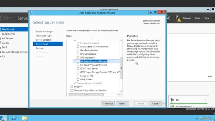The height and width of the screenshot is (121, 215).
Task: Open the Features step
Action: click(x=40, y=48)
